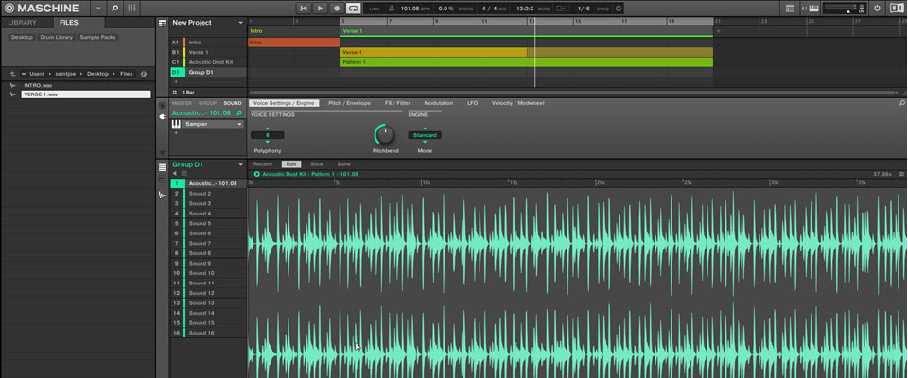Open the sync settings gear icon

pos(618,9)
